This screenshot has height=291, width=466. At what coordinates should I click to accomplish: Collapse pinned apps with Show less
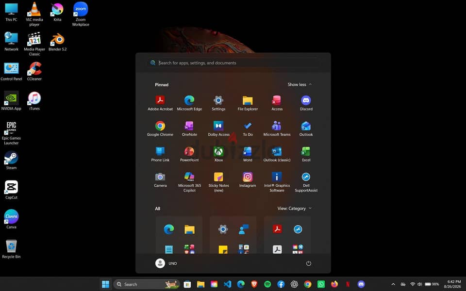[300, 84]
